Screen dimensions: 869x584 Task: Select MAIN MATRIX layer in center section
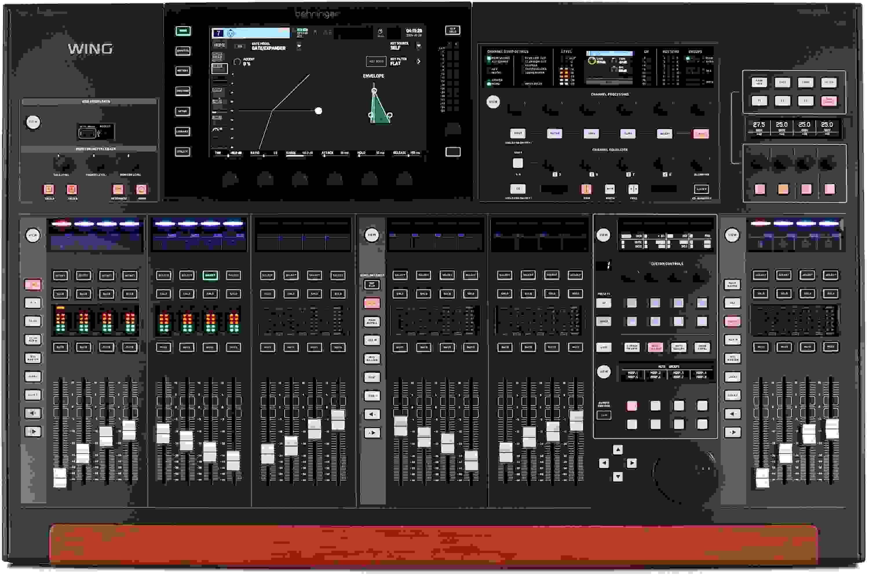tap(372, 322)
